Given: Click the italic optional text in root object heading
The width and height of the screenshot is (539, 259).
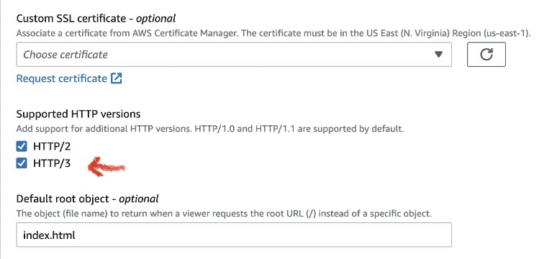Looking at the screenshot, I should pyautogui.click(x=139, y=199).
